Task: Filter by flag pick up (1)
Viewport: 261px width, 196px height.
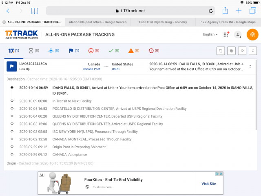Action: click(74, 51)
